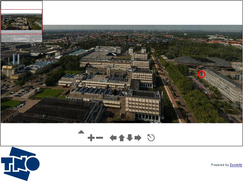Pan the panorama right with the arrow
Viewport: 244px width, 184px height.
[x=138, y=138]
